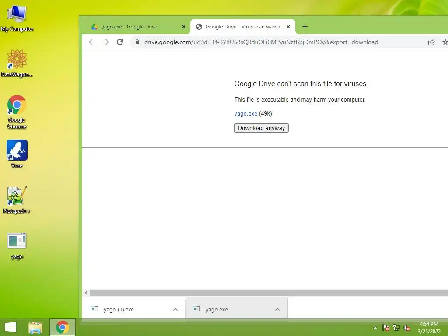Open the Windows Start menu

(x=10, y=327)
